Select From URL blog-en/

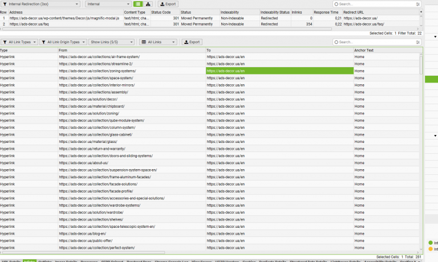pyautogui.click(x=82, y=234)
